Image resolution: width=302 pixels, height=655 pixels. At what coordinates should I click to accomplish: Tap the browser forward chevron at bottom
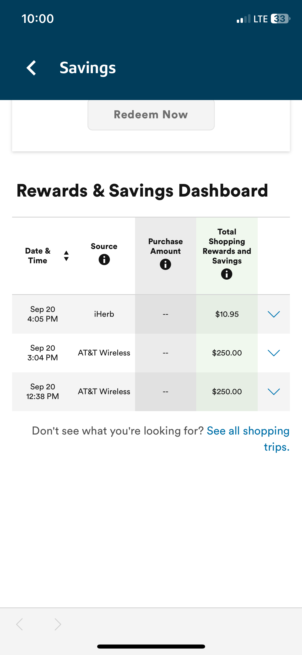tap(58, 624)
